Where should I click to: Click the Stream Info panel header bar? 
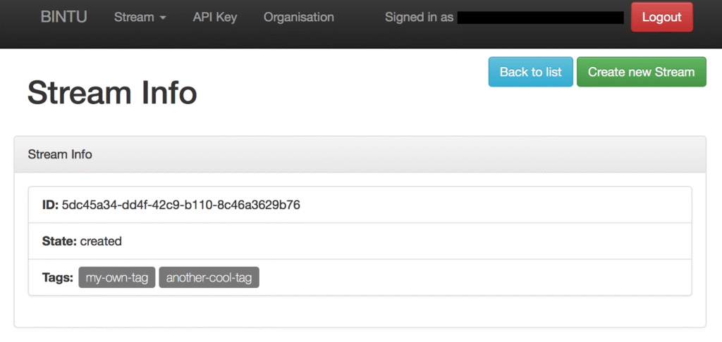point(360,154)
